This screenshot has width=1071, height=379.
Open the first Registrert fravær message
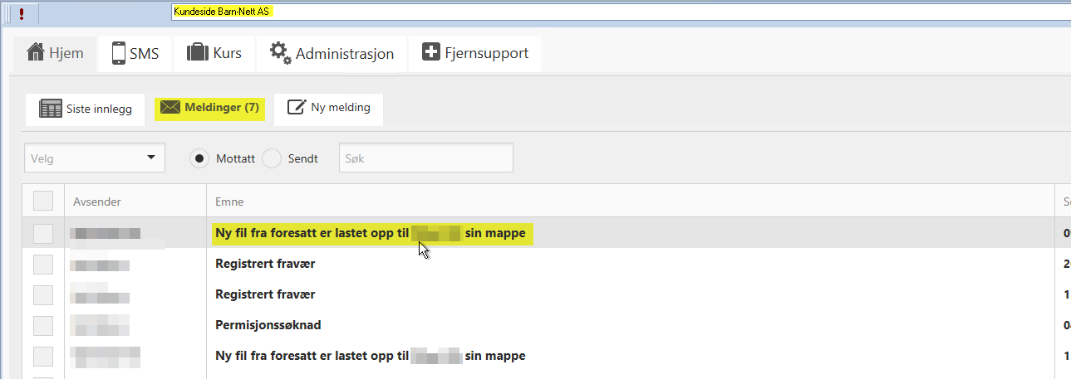265,264
